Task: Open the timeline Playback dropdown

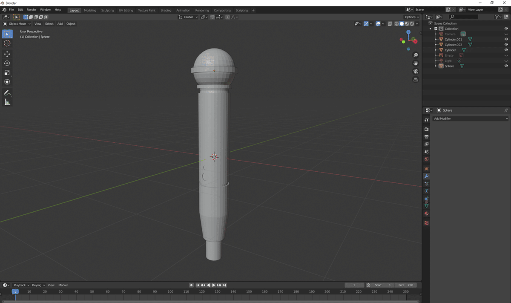Action: pyautogui.click(x=21, y=285)
